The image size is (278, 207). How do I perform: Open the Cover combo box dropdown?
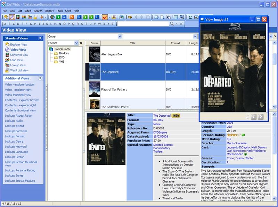120,36
